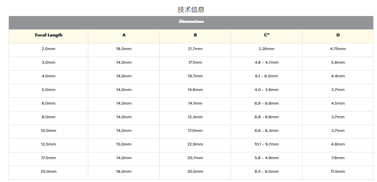Select the column D header
The height and width of the screenshot is (182, 377).
point(338,35)
